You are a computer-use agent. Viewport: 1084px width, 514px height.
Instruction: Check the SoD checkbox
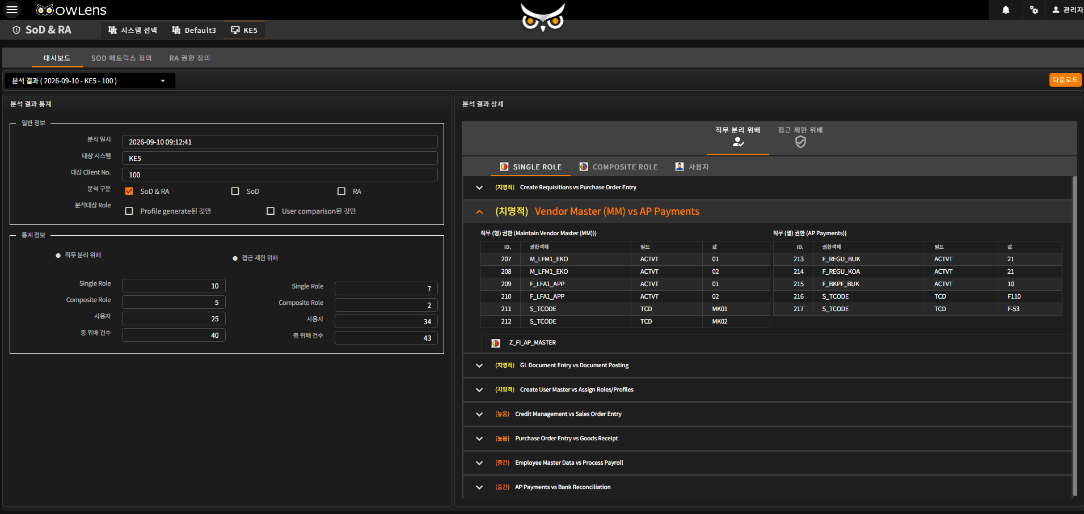point(235,191)
